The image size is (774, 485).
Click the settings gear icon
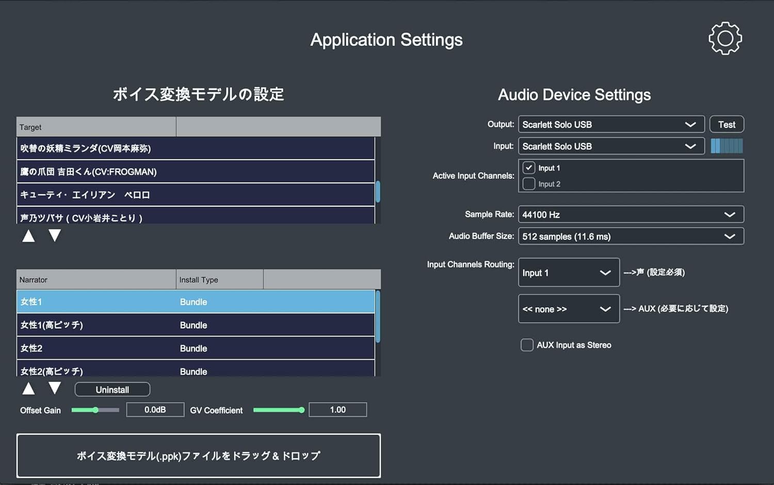click(725, 39)
